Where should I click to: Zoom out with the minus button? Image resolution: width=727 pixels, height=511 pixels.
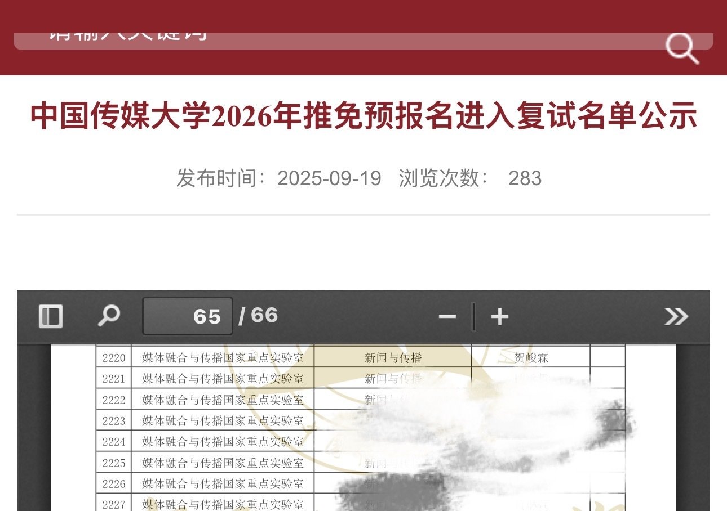[x=447, y=317]
